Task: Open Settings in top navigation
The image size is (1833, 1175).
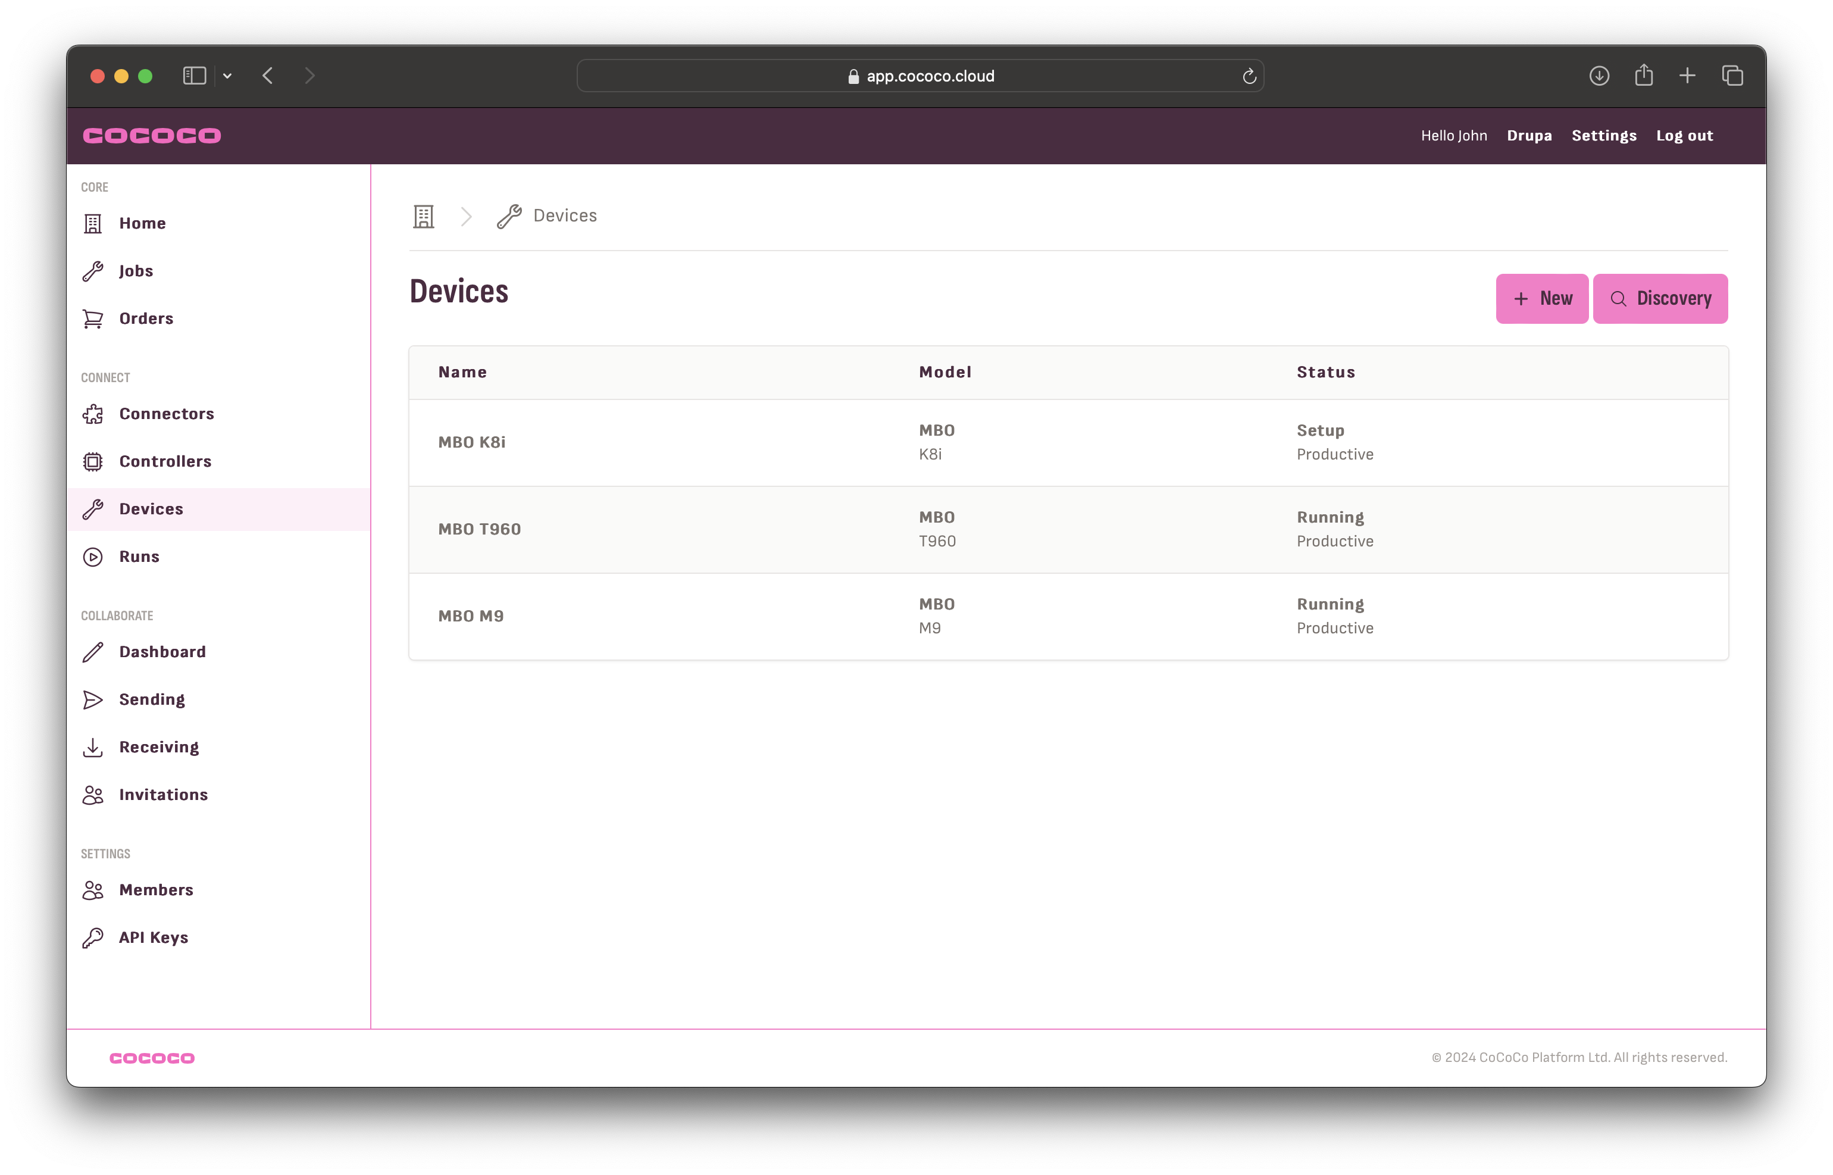Action: point(1603,136)
